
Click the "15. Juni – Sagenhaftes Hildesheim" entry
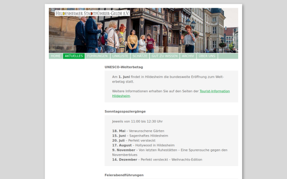pyautogui.click(x=140, y=136)
